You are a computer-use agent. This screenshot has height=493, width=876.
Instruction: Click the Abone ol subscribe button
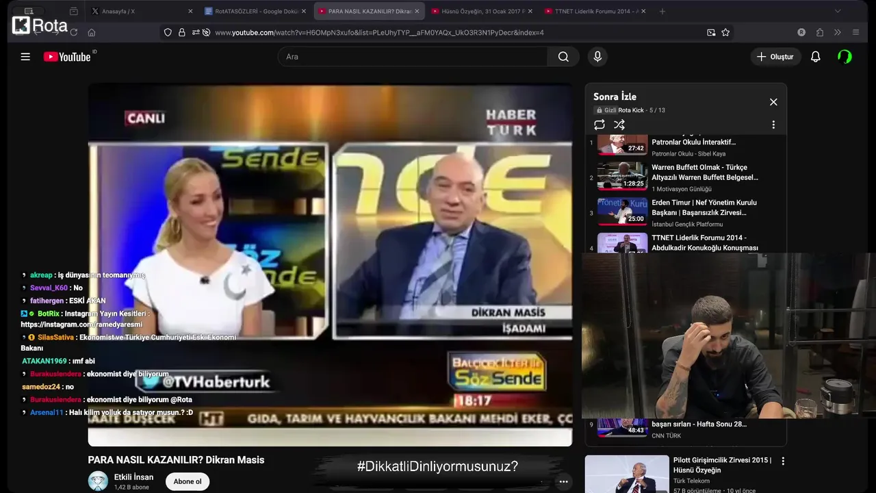pyautogui.click(x=188, y=481)
